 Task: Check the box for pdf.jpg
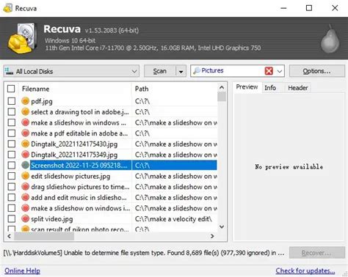click(12, 101)
